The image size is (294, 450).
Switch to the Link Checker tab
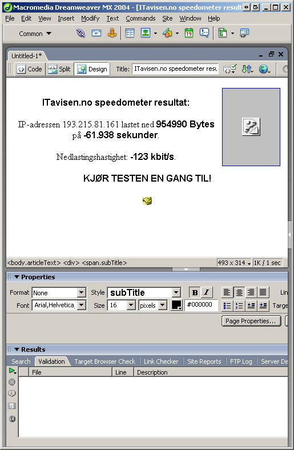(161, 361)
